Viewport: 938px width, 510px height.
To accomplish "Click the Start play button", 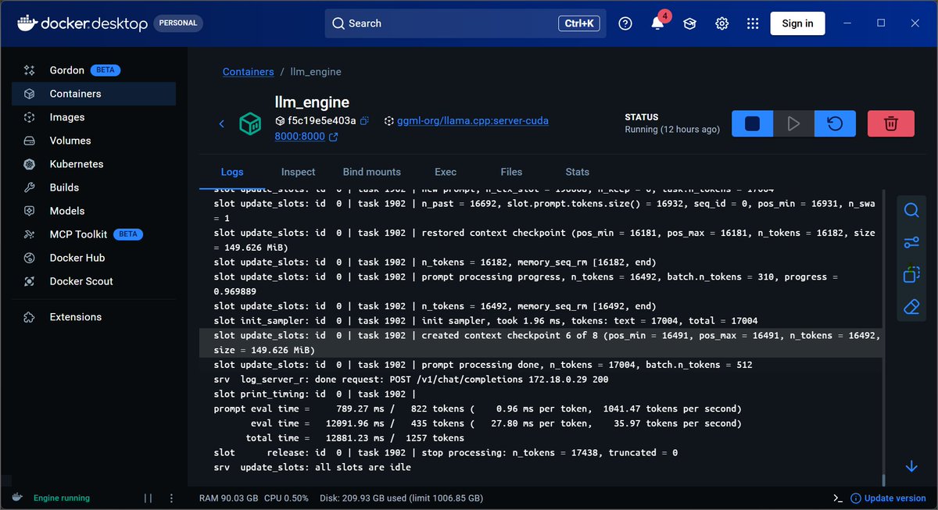I will point(793,124).
